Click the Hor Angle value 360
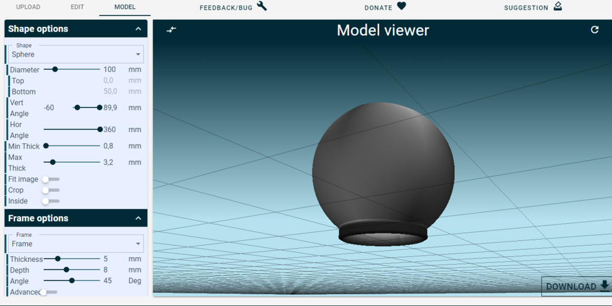 tap(110, 130)
